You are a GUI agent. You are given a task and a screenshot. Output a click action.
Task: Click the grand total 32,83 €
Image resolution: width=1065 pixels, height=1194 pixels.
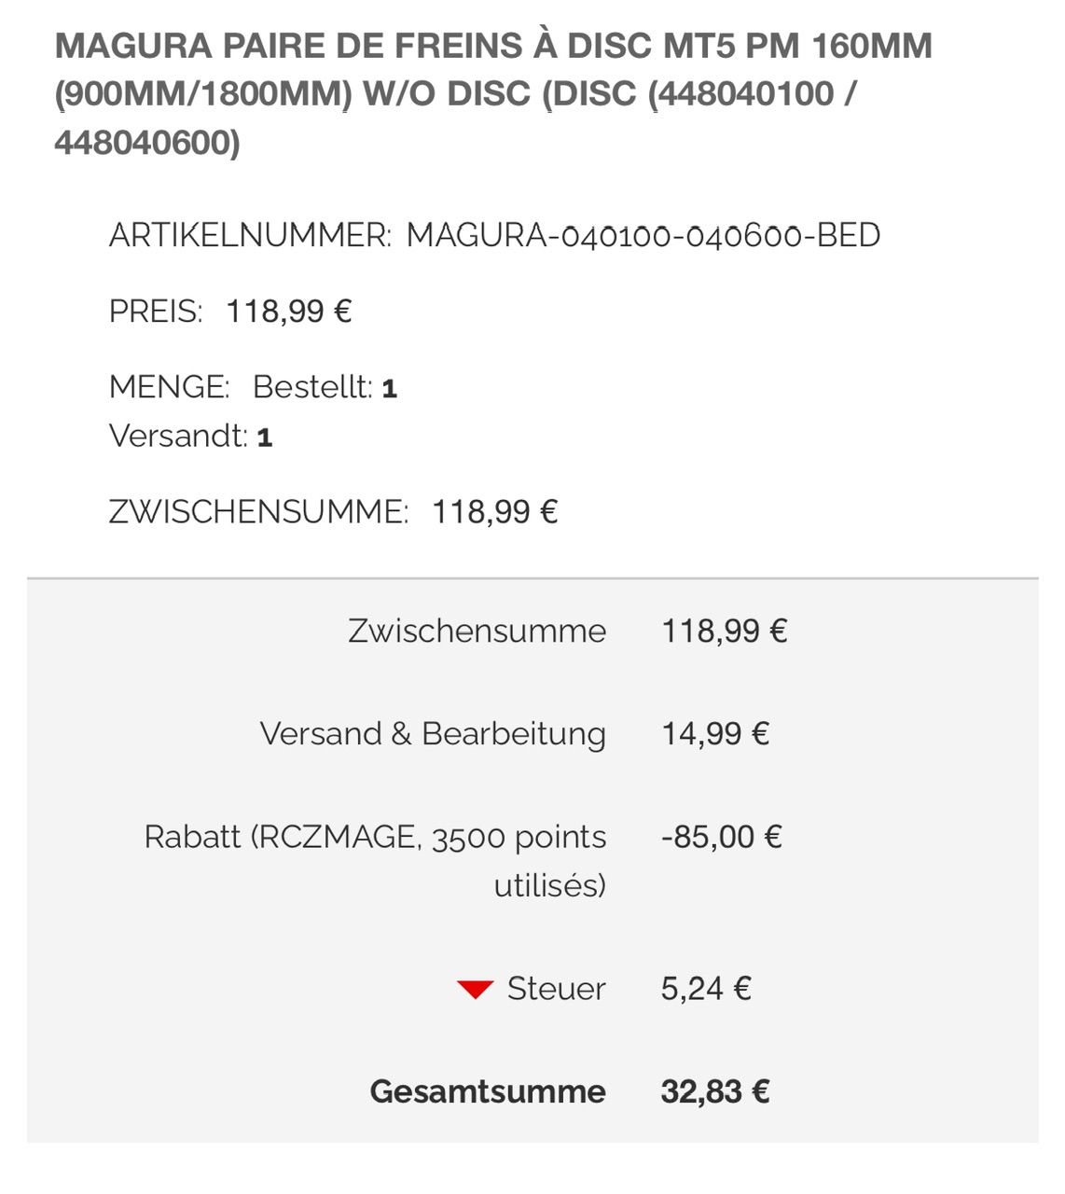click(714, 1091)
